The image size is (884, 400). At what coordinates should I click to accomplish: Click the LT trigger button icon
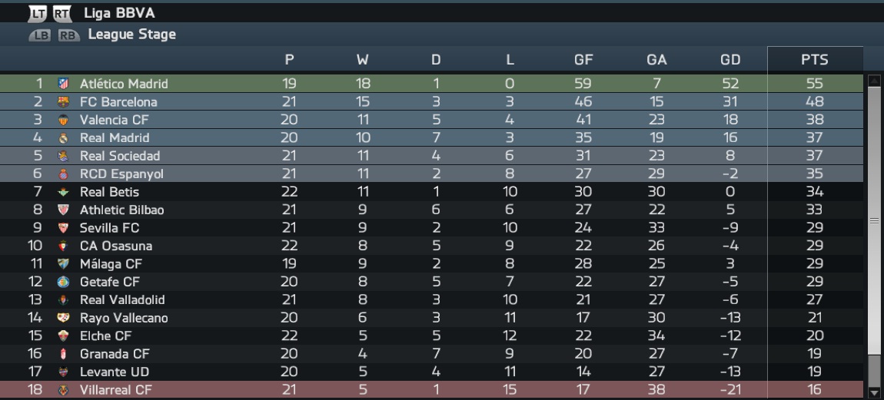pyautogui.click(x=37, y=14)
